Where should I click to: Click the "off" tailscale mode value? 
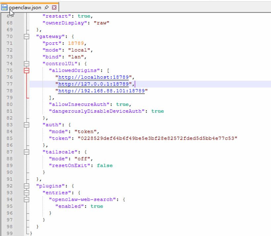[x=82, y=159]
